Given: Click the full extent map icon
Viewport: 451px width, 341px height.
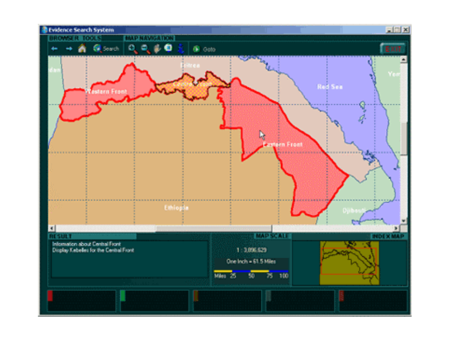Looking at the screenshot, I should tap(168, 48).
